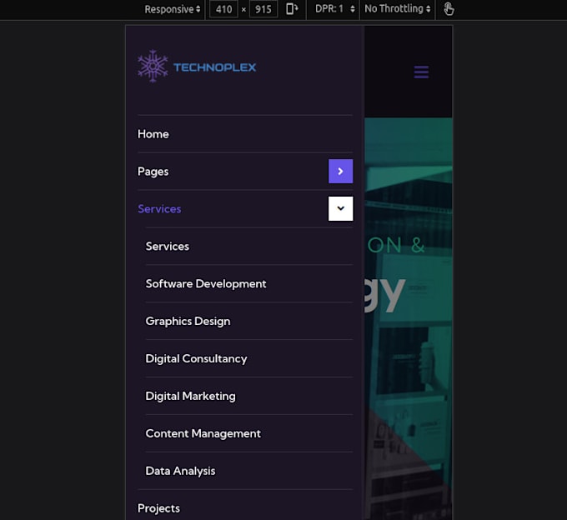
Task: Expand the Pages submenu arrow
Action: click(x=340, y=171)
